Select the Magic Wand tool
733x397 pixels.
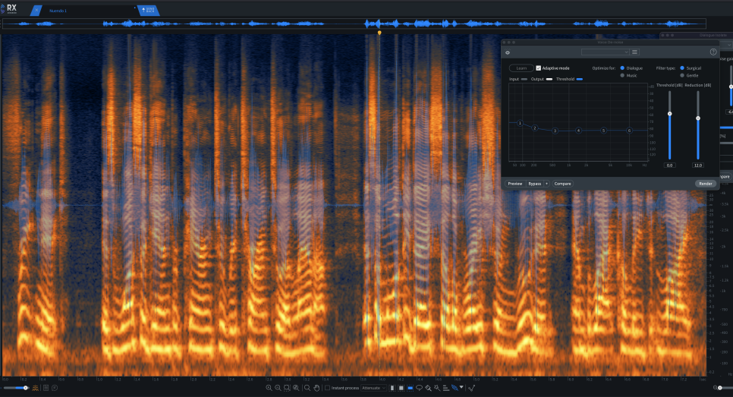pyautogui.click(x=437, y=388)
